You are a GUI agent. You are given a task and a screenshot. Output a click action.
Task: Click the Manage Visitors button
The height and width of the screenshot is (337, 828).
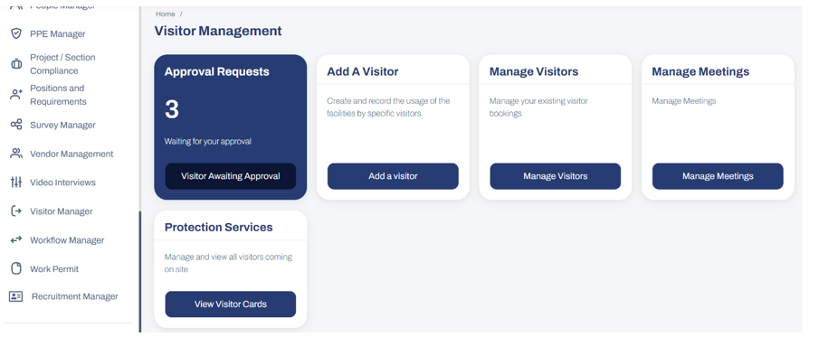[x=556, y=176]
